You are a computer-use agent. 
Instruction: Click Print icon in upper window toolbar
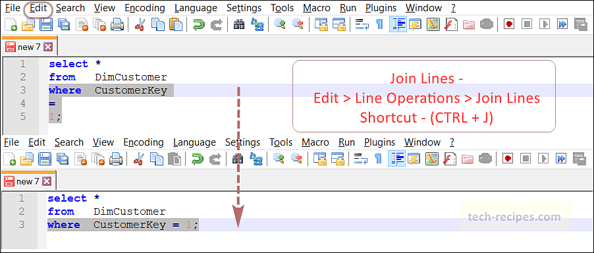point(117,24)
